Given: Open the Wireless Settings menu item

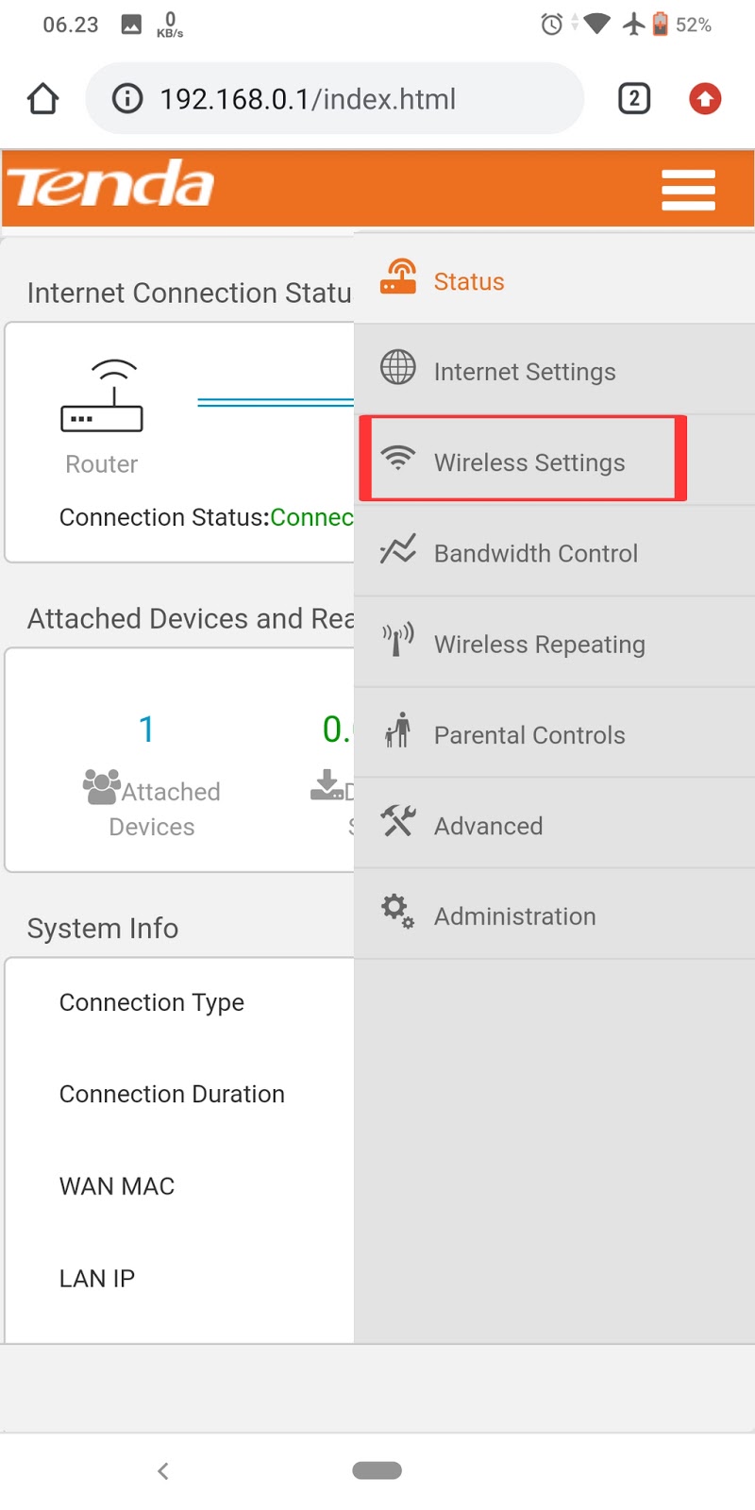Looking at the screenshot, I should pos(528,462).
